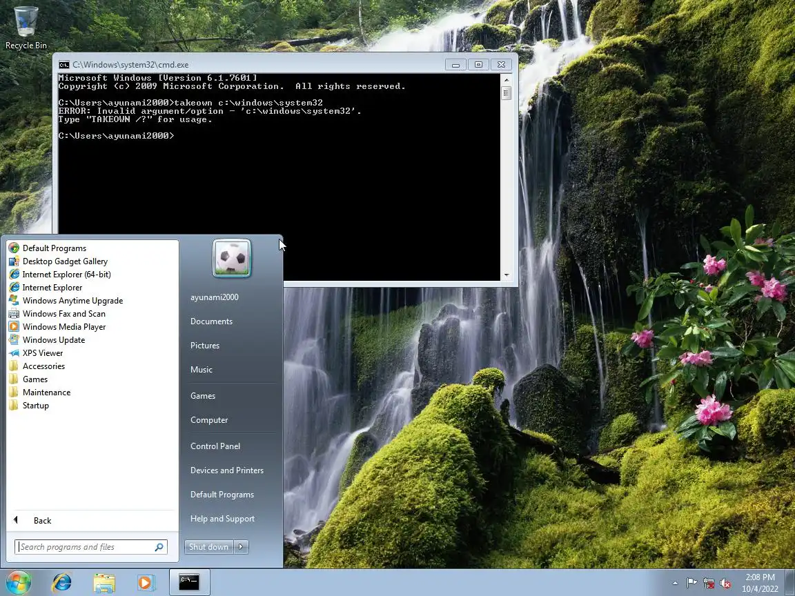Expand the Games folder in programs list
795x596 pixels.
[28, 379]
